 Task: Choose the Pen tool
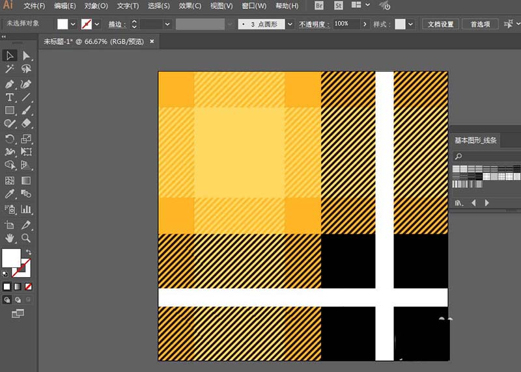coord(10,84)
